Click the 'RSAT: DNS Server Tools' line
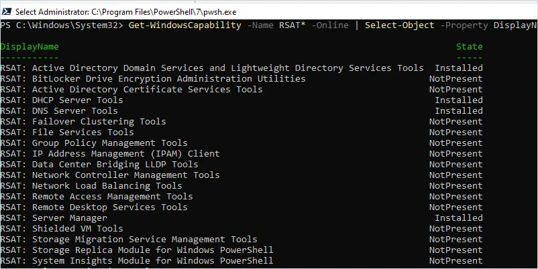This screenshot has width=538, height=269. click(59, 111)
